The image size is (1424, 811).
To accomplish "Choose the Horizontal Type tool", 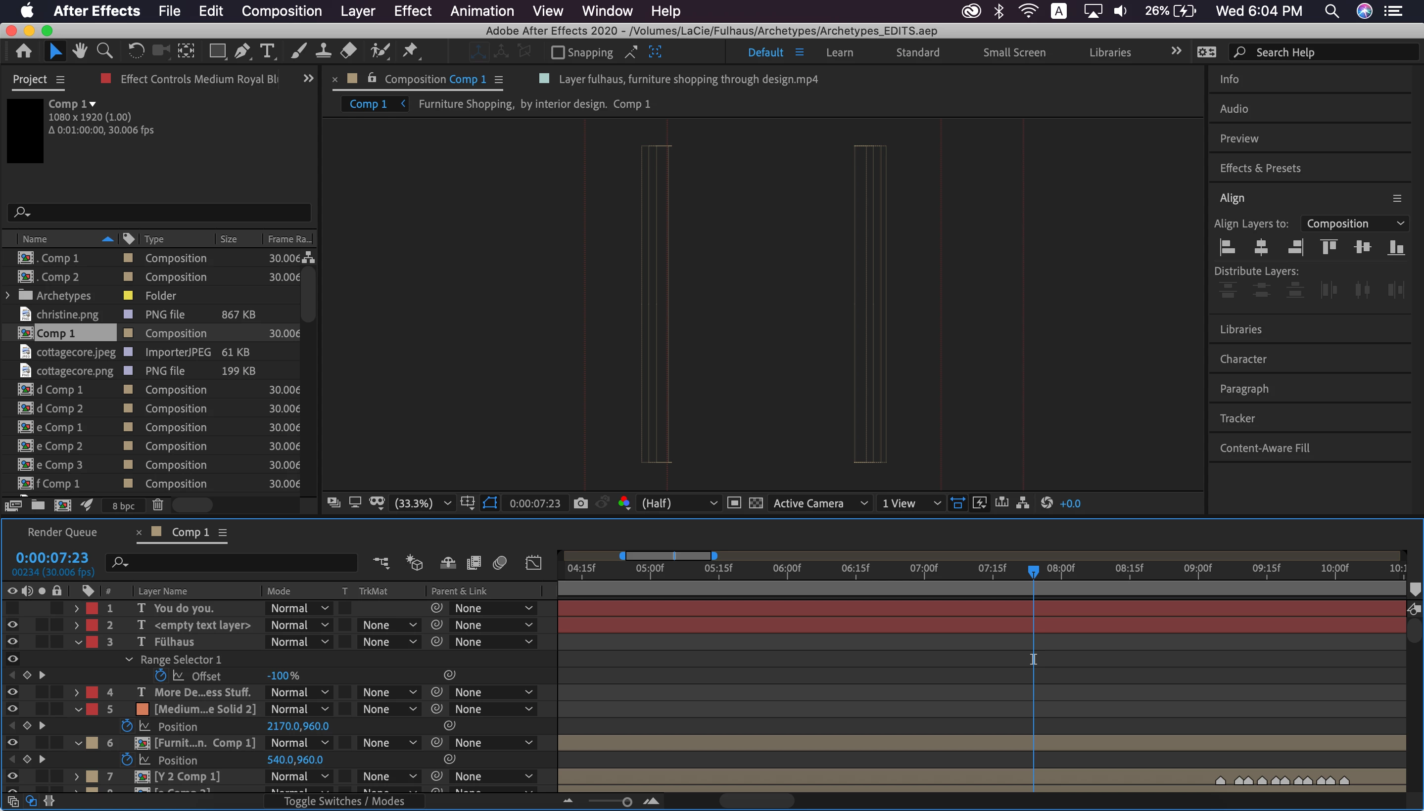I will [x=268, y=52].
